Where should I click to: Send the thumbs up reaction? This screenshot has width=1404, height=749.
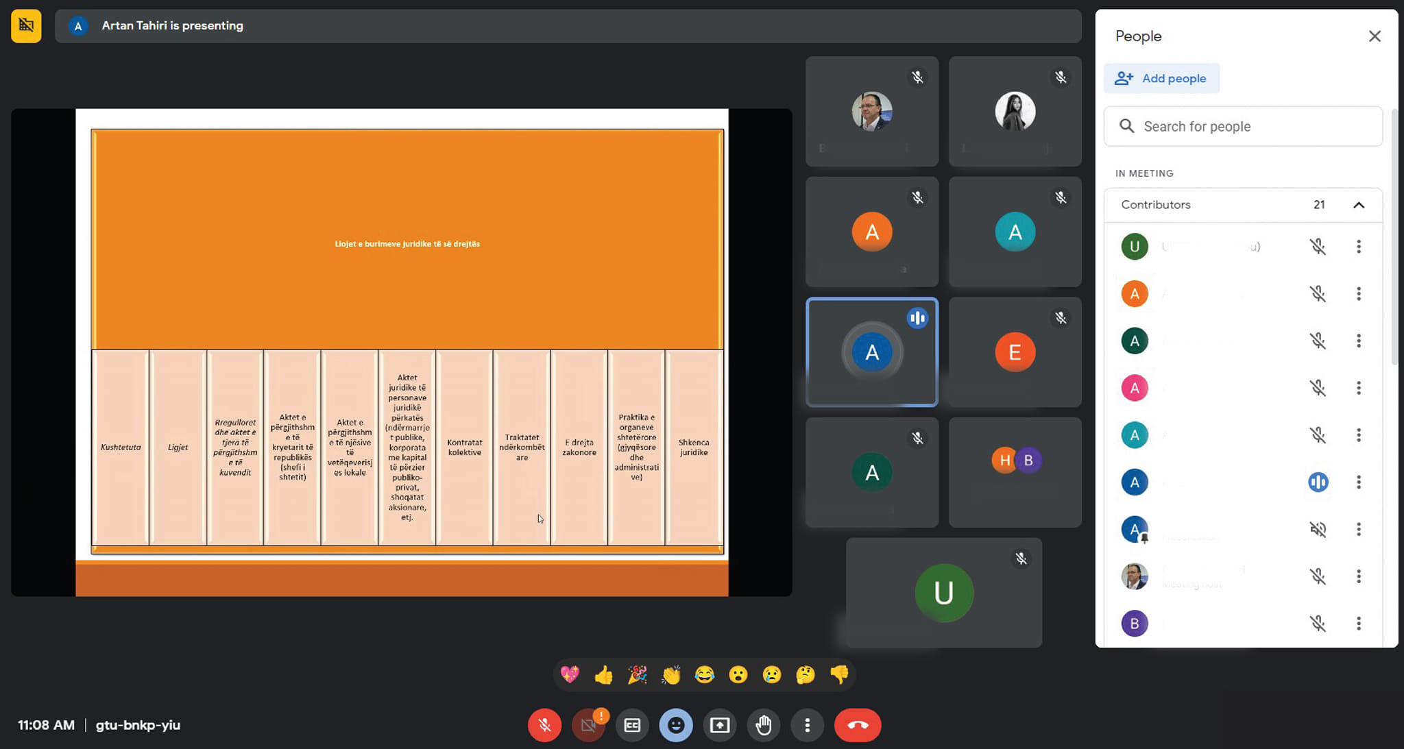pyautogui.click(x=603, y=675)
